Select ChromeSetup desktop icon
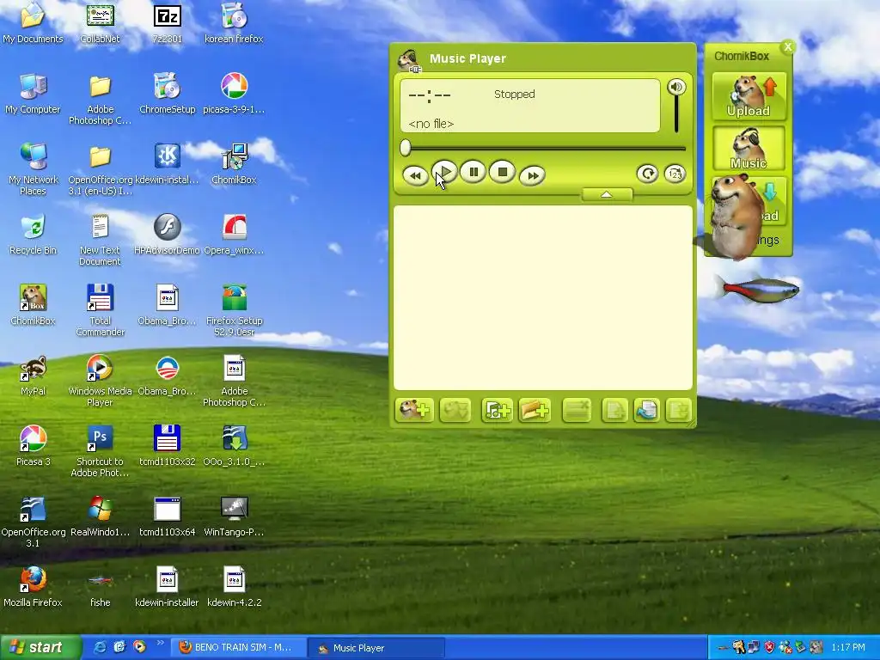 point(168,94)
